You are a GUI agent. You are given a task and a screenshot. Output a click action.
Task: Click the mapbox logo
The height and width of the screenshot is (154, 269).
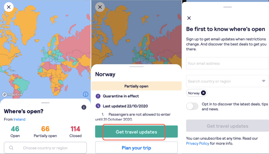pyautogui.click(x=12, y=94)
